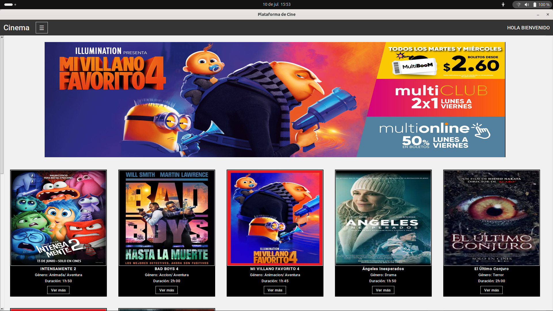Click the Intensamente 2 movie poster
The height and width of the screenshot is (311, 553).
click(x=58, y=218)
